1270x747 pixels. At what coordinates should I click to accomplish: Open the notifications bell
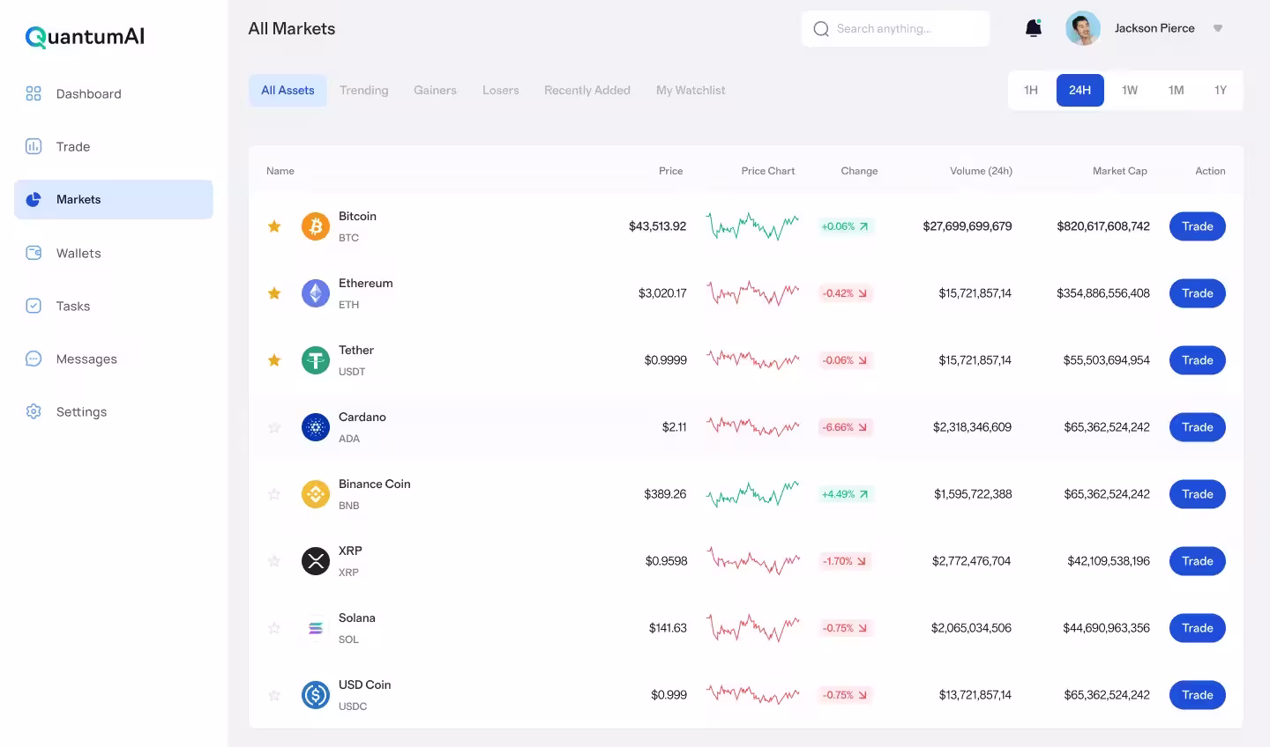click(1034, 28)
